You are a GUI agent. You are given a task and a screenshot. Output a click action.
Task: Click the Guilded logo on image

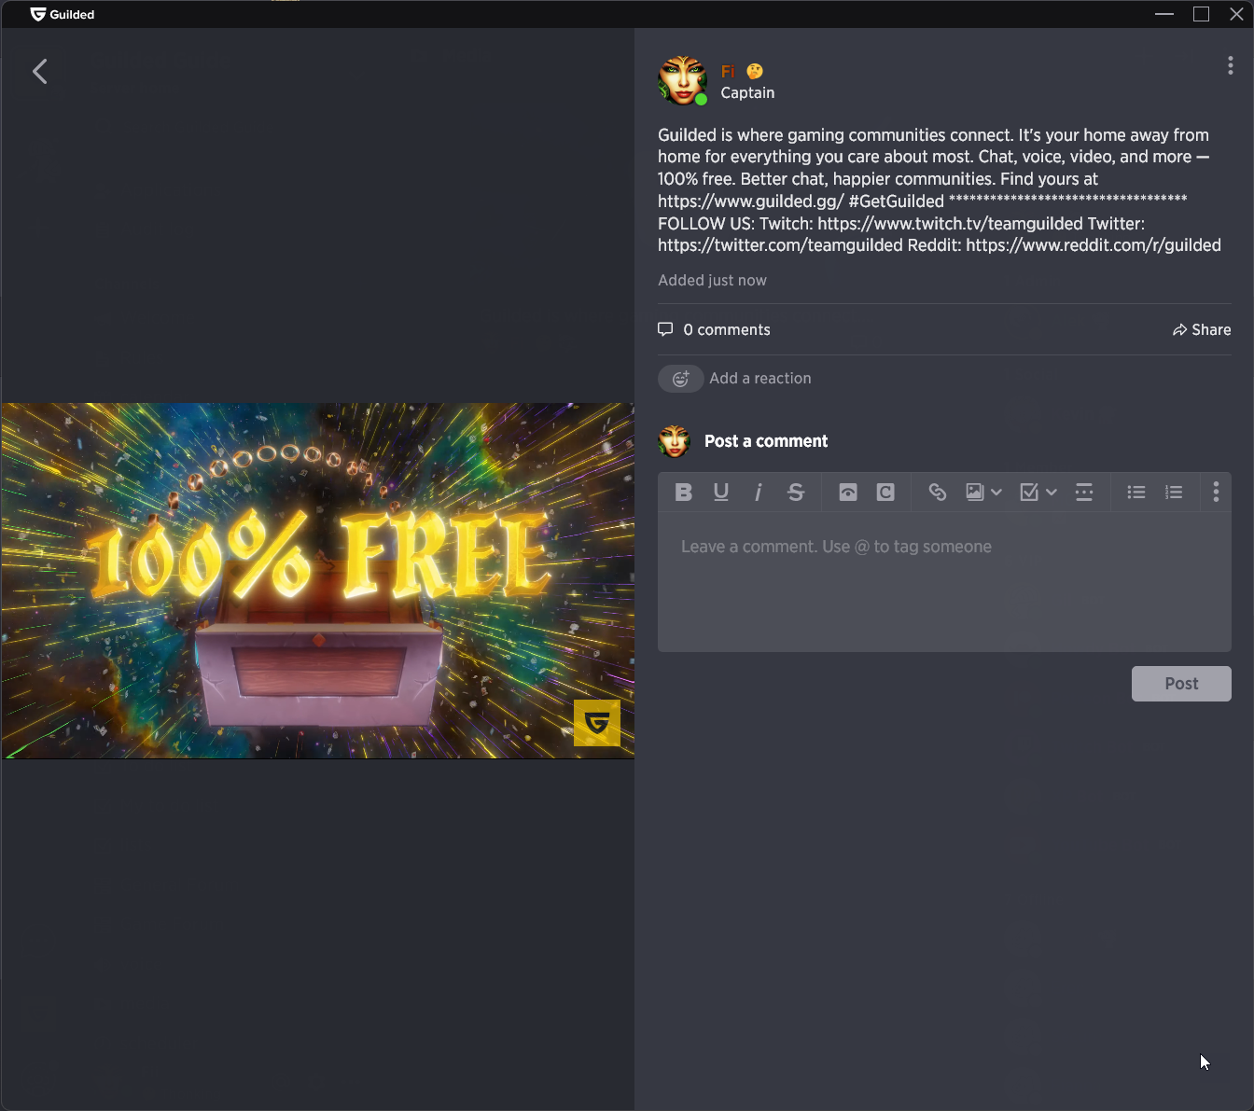click(x=597, y=723)
